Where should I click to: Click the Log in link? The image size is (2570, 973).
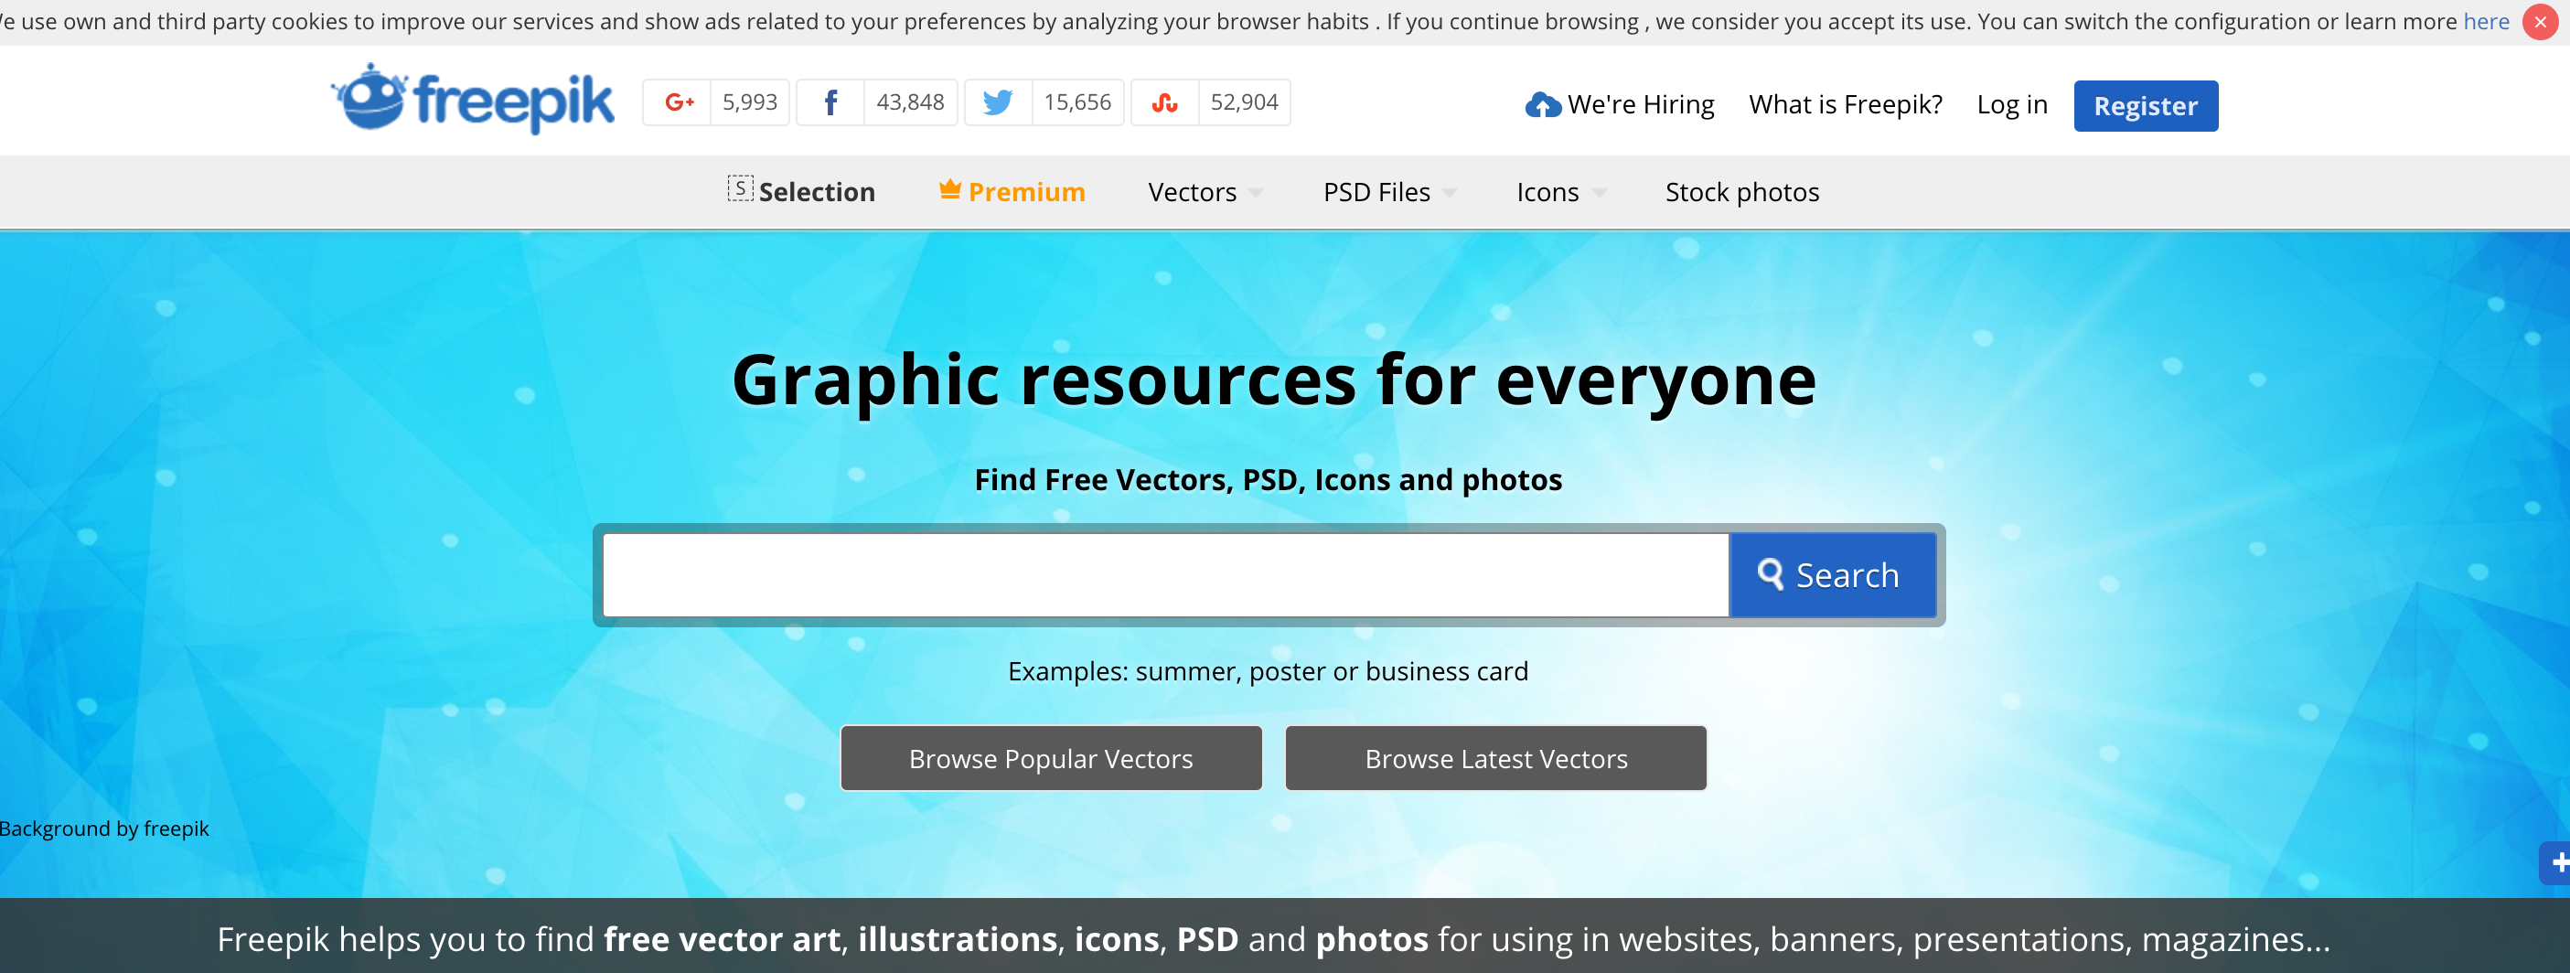(2011, 105)
